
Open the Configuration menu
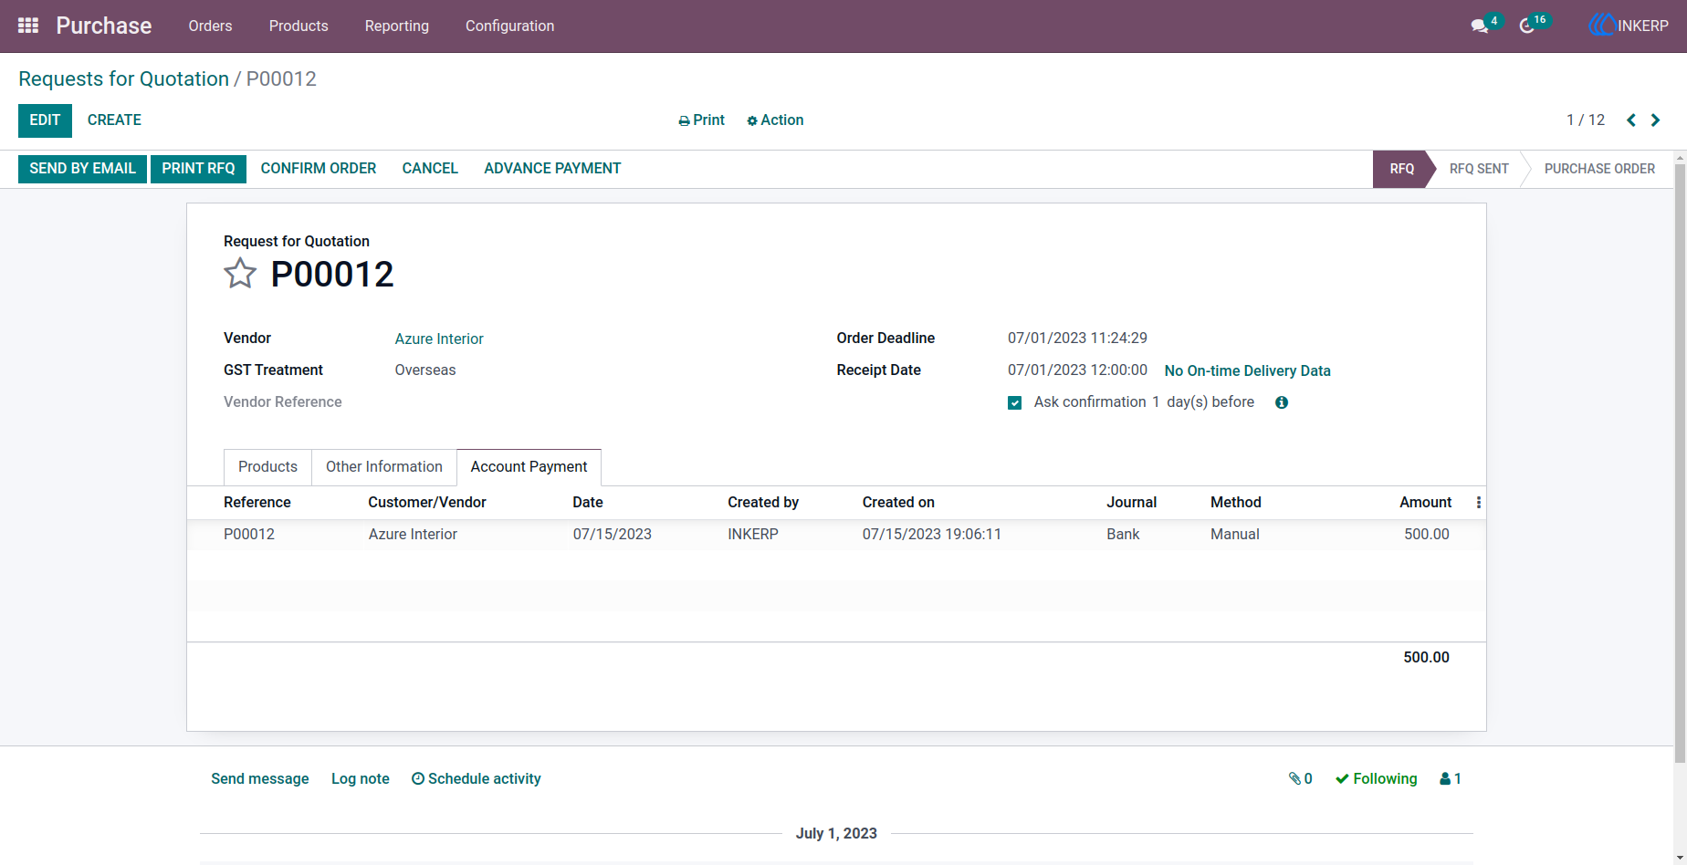click(x=509, y=26)
